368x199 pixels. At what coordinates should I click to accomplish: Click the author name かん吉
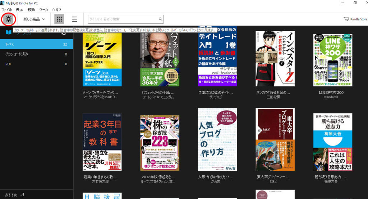point(216,181)
